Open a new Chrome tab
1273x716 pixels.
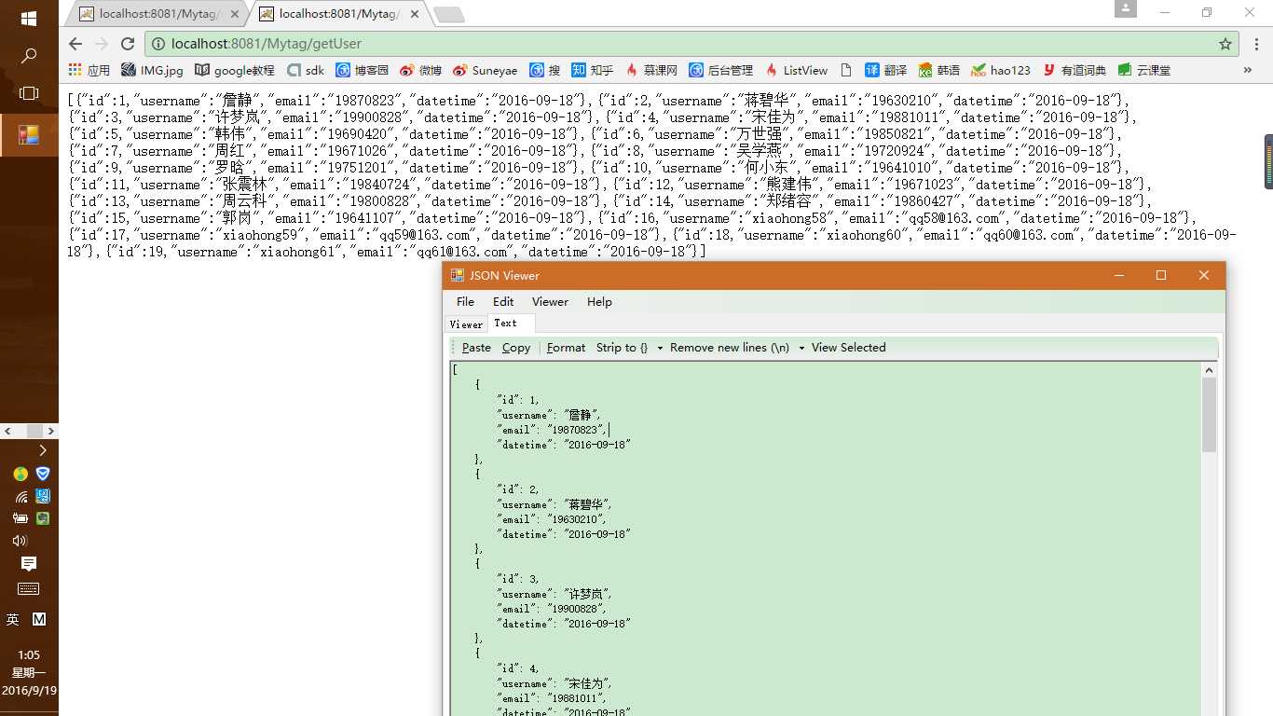(x=449, y=15)
